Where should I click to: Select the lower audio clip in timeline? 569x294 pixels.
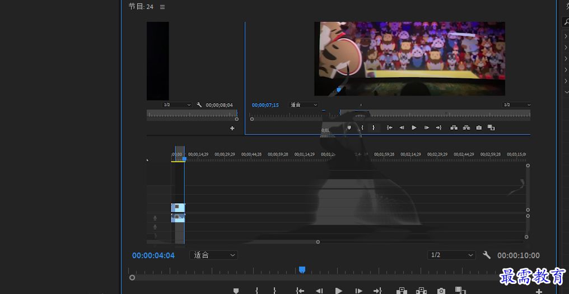coord(178,218)
